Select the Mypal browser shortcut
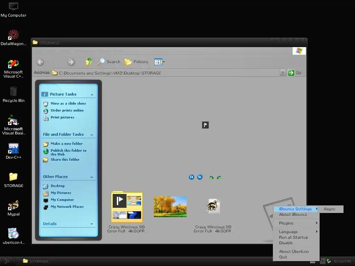This screenshot has width=355, height=266. click(14, 208)
